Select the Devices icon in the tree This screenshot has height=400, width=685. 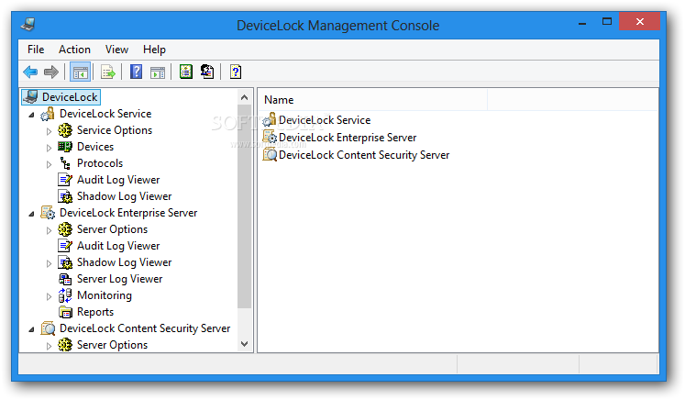pos(65,147)
